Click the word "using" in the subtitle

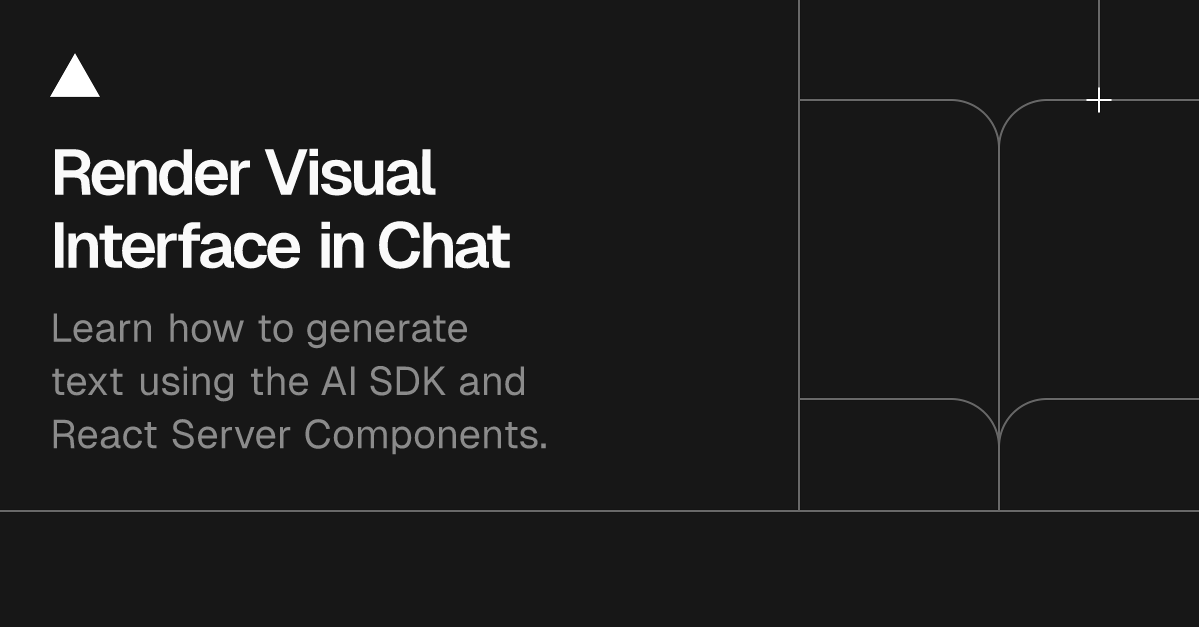(187, 384)
